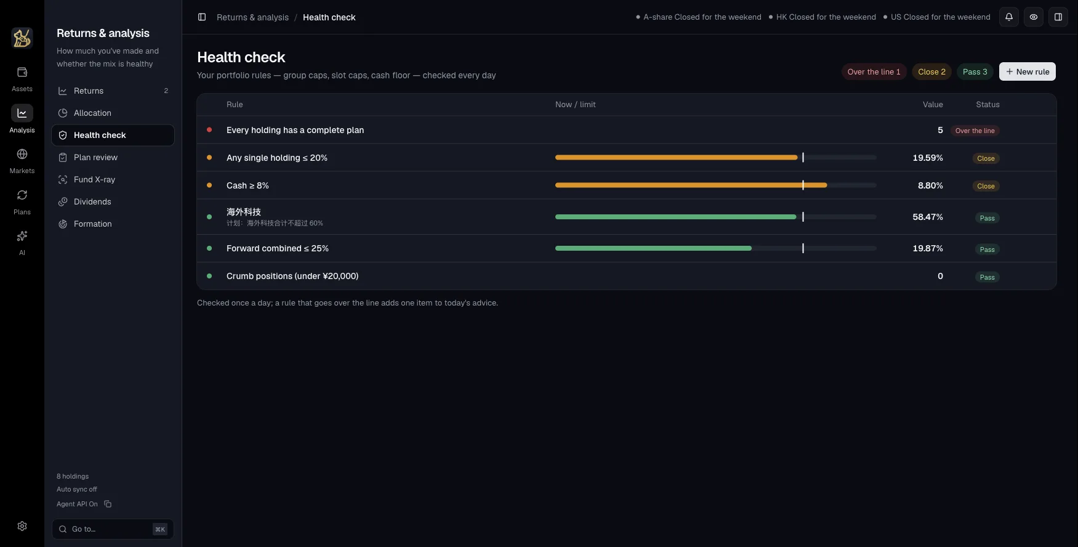1078x547 pixels.
Task: Click the Auto sync off status text
Action: 77,489
